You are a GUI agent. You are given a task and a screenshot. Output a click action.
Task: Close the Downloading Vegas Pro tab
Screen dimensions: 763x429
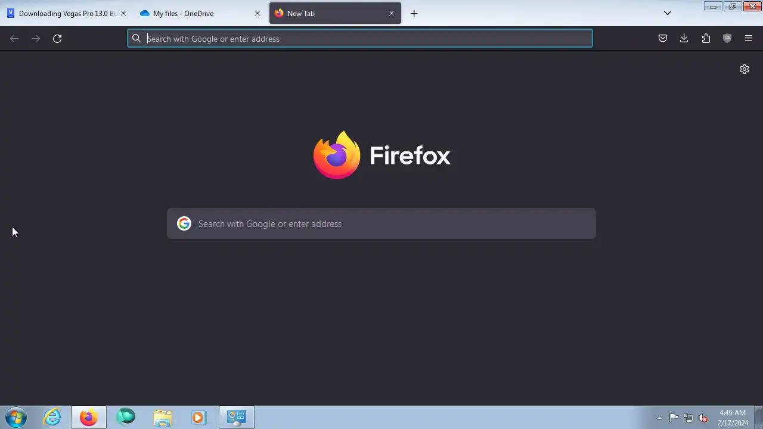click(x=123, y=13)
